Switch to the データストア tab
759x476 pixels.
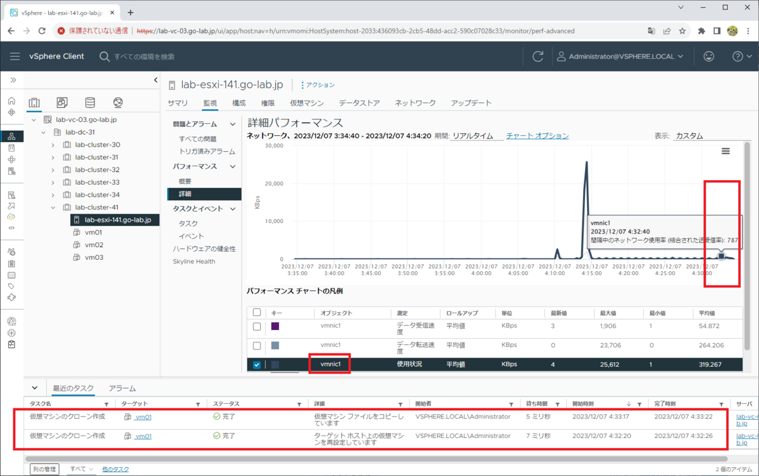pos(359,103)
